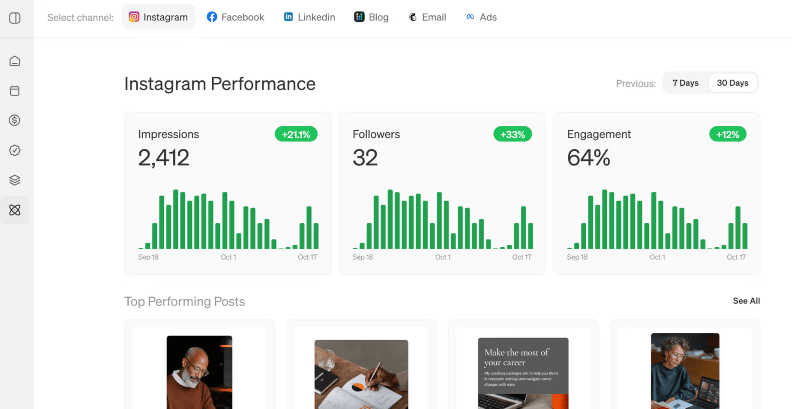This screenshot has height=409, width=792.
Task: Select the 7 Days range
Action: tap(685, 83)
